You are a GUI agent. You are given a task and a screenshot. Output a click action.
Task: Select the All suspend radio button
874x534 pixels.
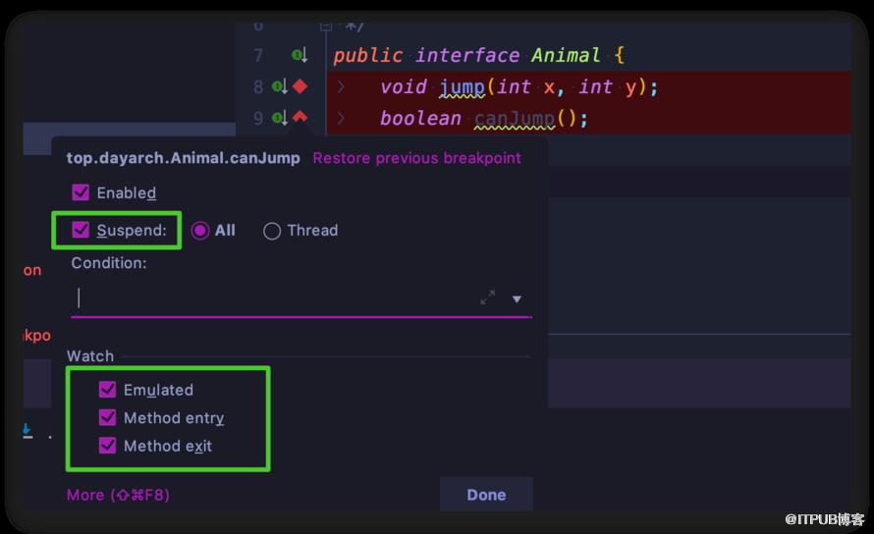[x=200, y=231]
